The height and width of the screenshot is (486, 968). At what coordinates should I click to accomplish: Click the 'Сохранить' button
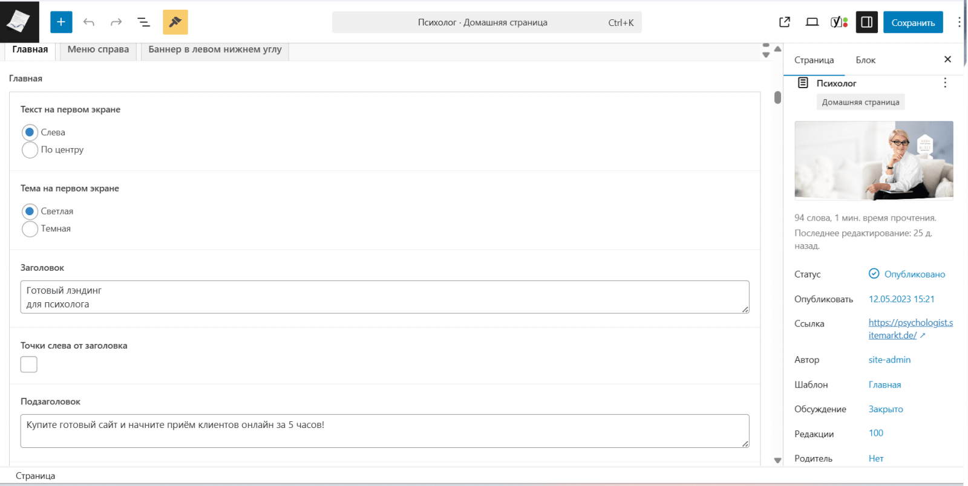913,22
